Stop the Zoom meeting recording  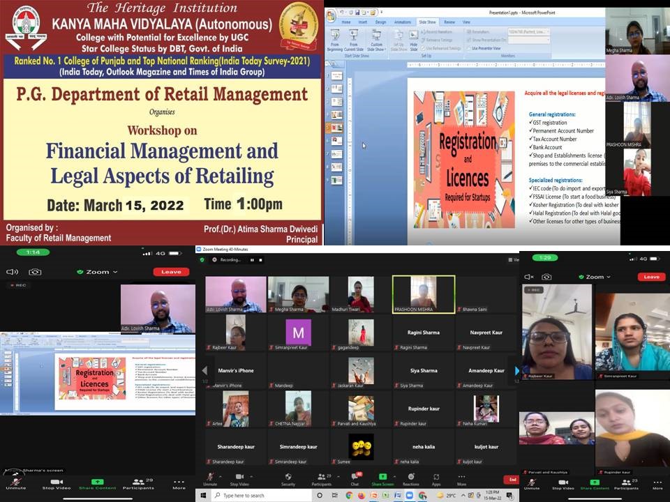[260, 260]
